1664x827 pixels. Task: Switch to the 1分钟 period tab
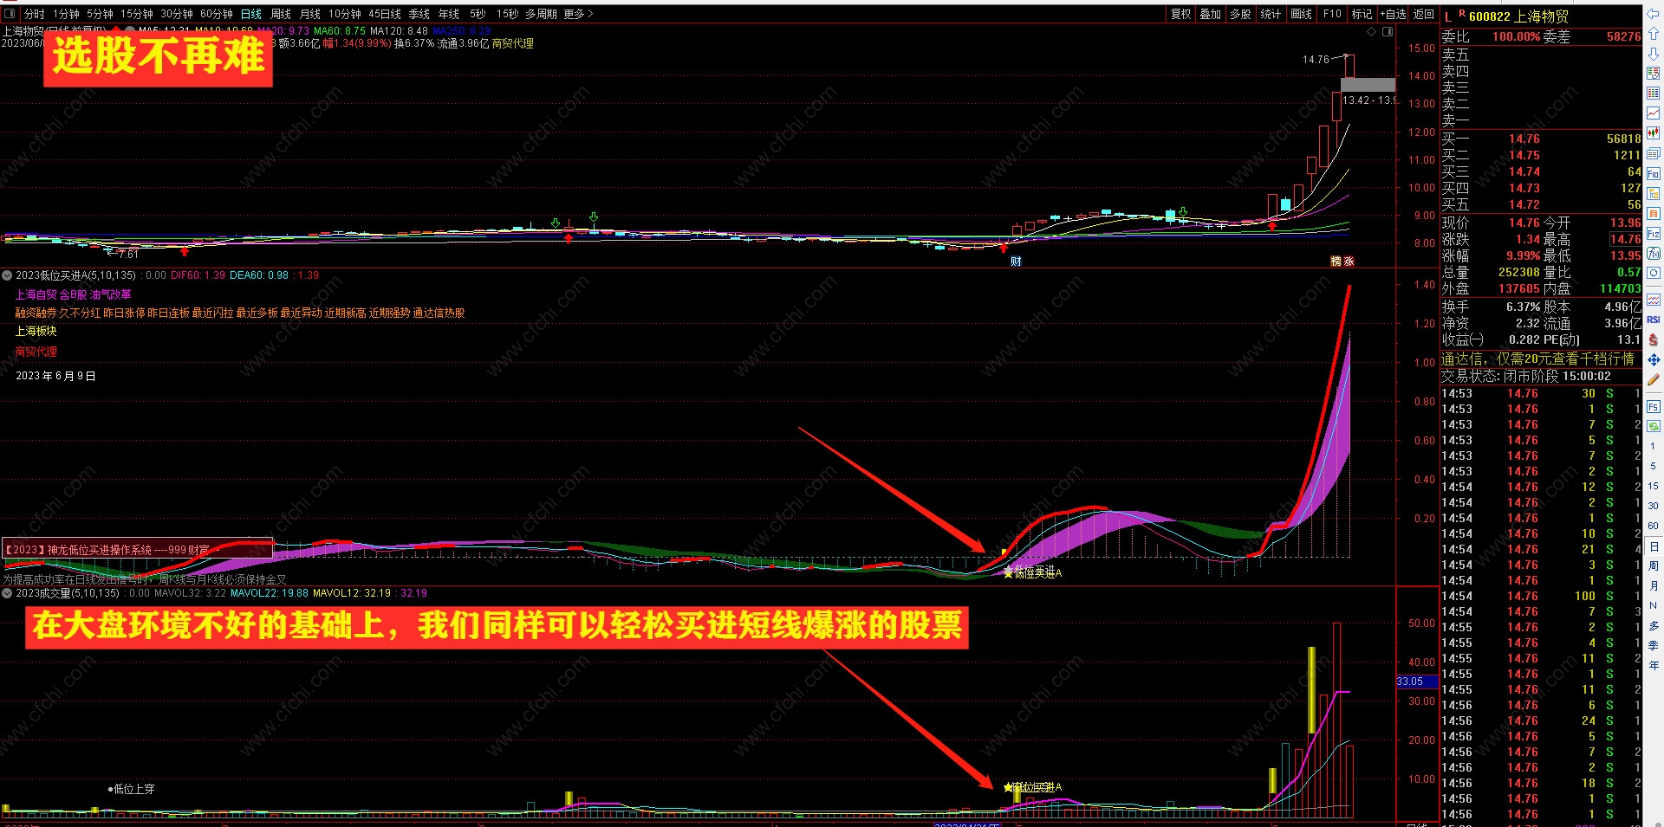pyautogui.click(x=66, y=14)
